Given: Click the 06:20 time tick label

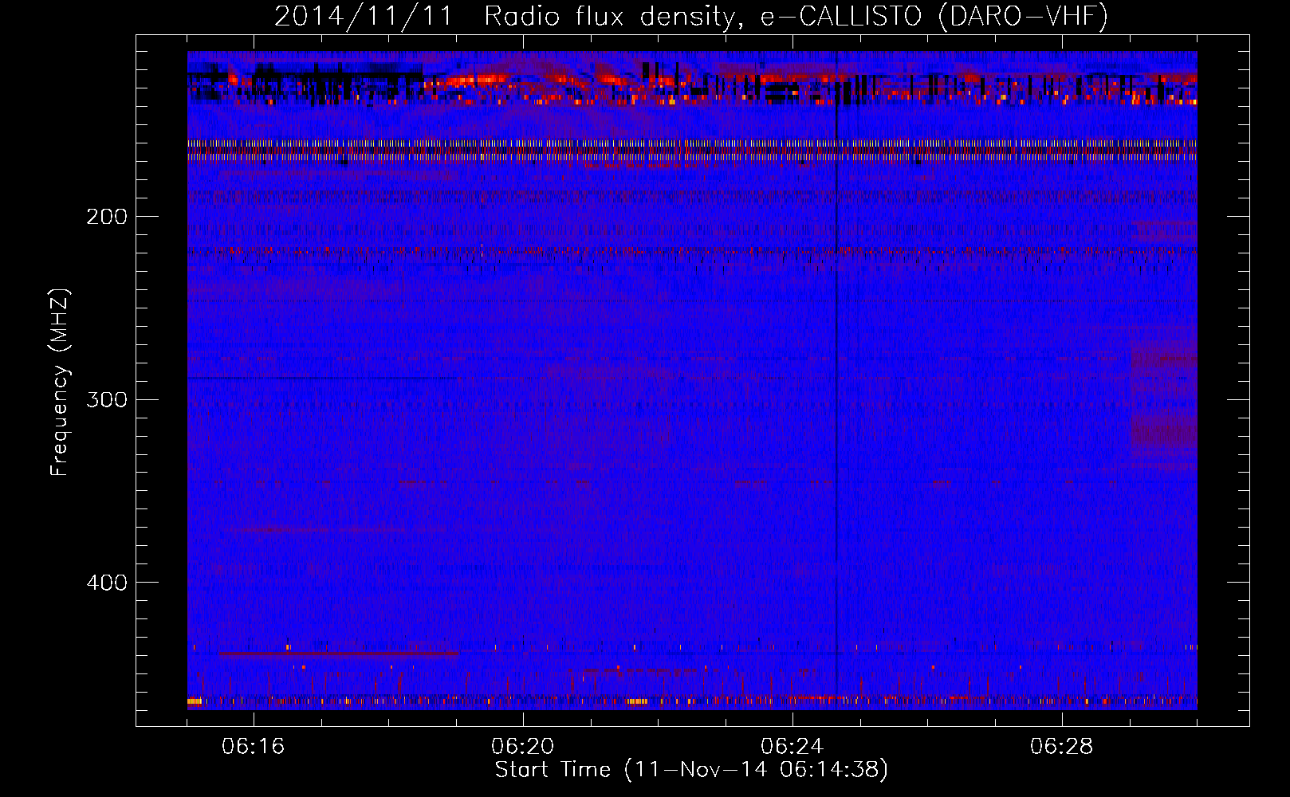Looking at the screenshot, I should point(523,747).
